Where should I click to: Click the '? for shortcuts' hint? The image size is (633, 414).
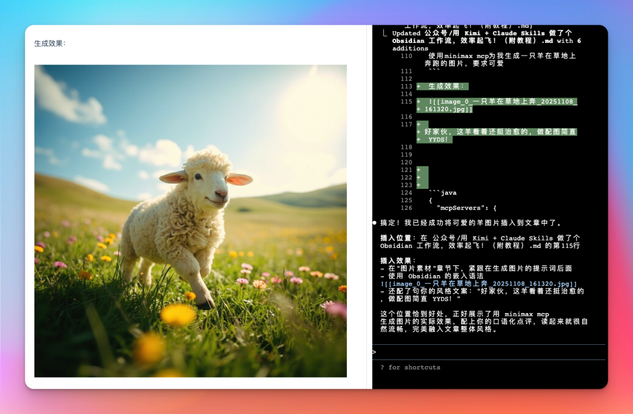coord(410,367)
